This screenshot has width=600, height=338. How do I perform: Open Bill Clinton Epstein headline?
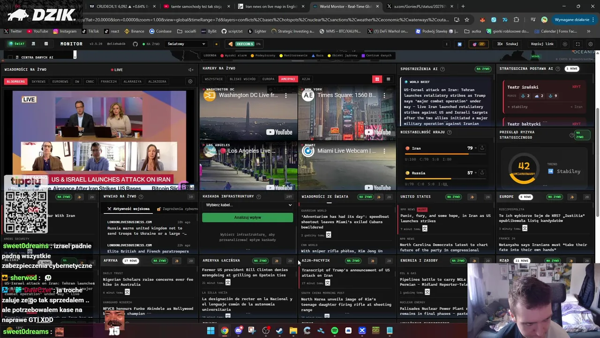tap(245, 272)
